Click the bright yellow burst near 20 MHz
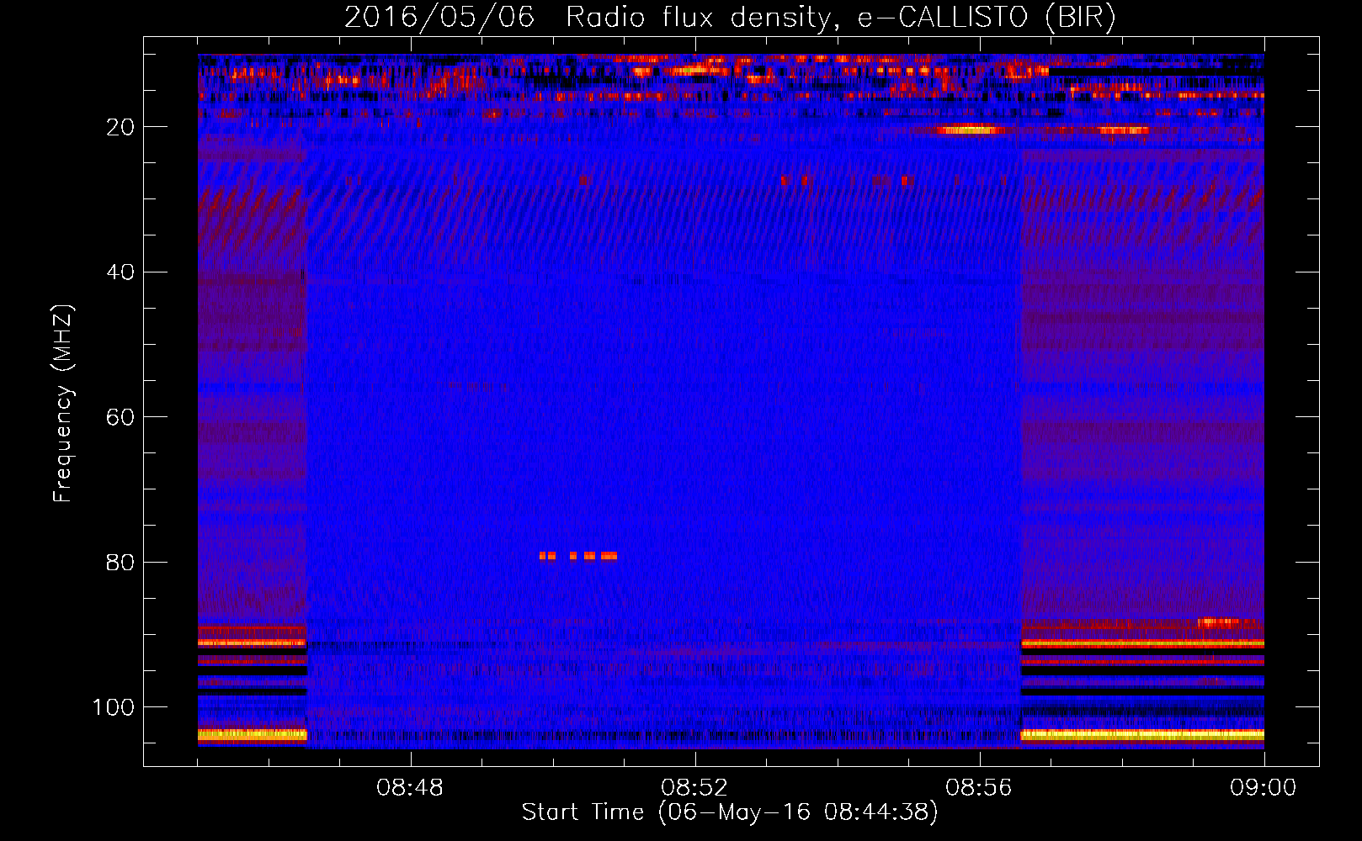Image resolution: width=1362 pixels, height=841 pixels. pos(968,130)
